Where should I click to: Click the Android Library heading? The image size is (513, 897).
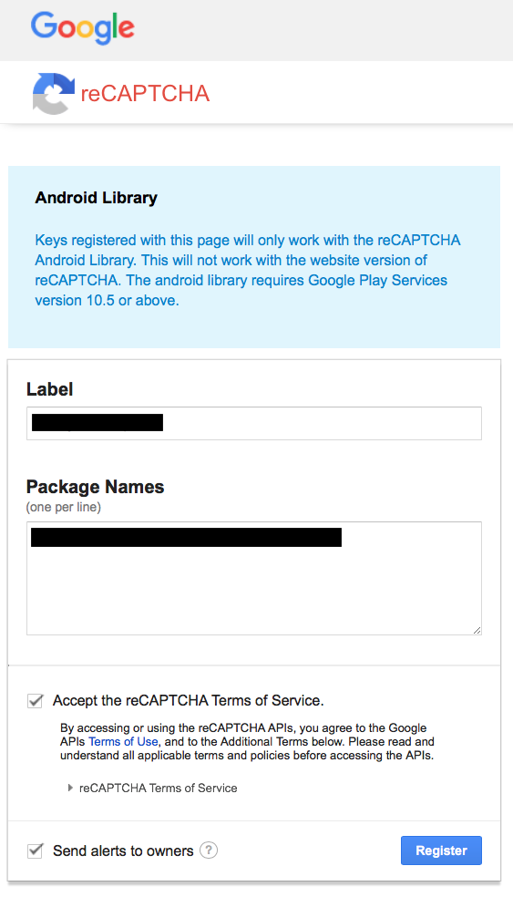[96, 198]
